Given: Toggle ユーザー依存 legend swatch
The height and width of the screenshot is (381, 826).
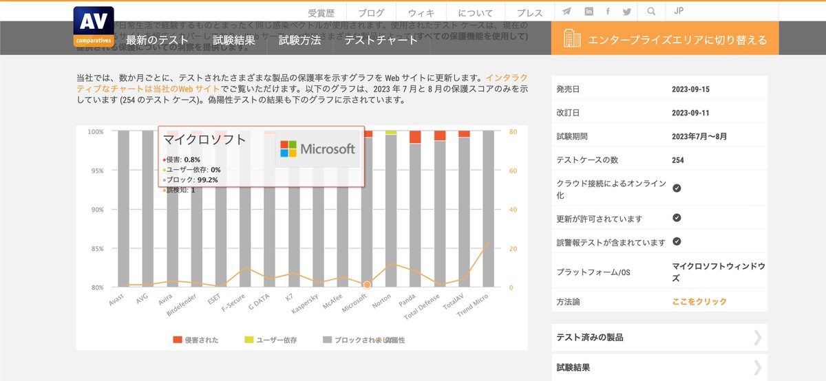Looking at the screenshot, I should [x=249, y=340].
